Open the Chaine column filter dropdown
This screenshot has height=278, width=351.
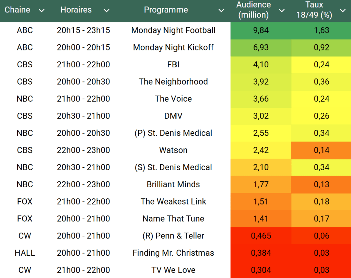pyautogui.click(x=42, y=11)
